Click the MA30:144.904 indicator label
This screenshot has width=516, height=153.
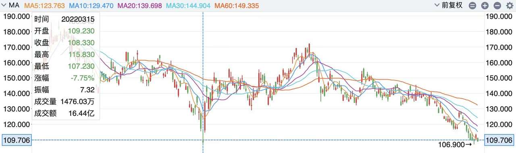(189, 6)
